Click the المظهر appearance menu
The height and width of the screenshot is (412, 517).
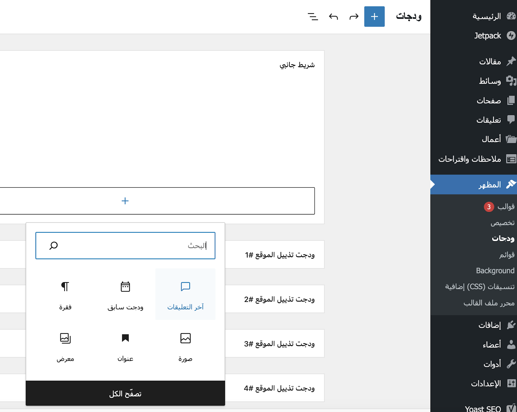pos(474,185)
